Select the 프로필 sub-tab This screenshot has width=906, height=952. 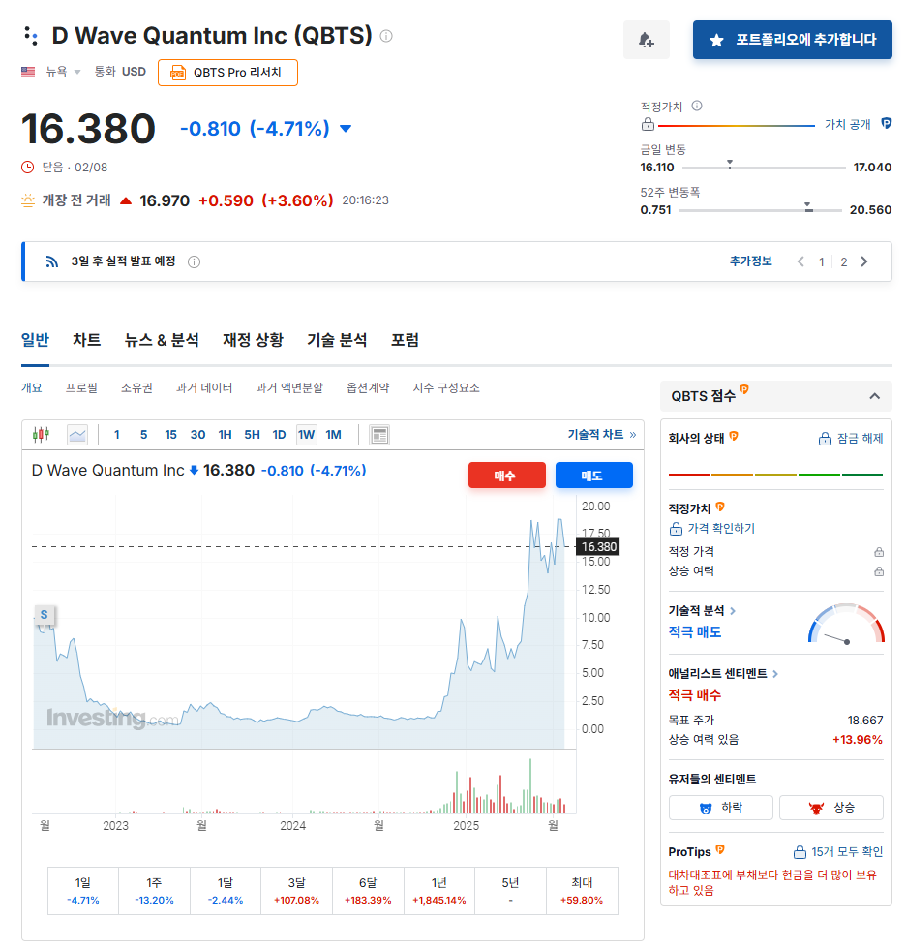pos(81,388)
